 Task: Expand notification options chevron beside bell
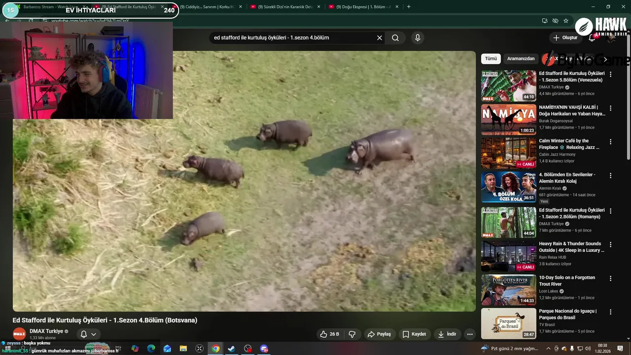(x=94, y=334)
